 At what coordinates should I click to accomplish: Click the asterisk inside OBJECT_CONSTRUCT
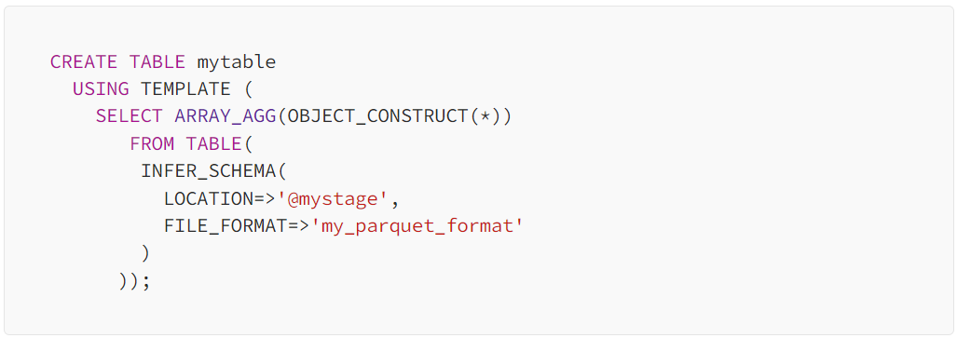pyautogui.click(x=485, y=116)
